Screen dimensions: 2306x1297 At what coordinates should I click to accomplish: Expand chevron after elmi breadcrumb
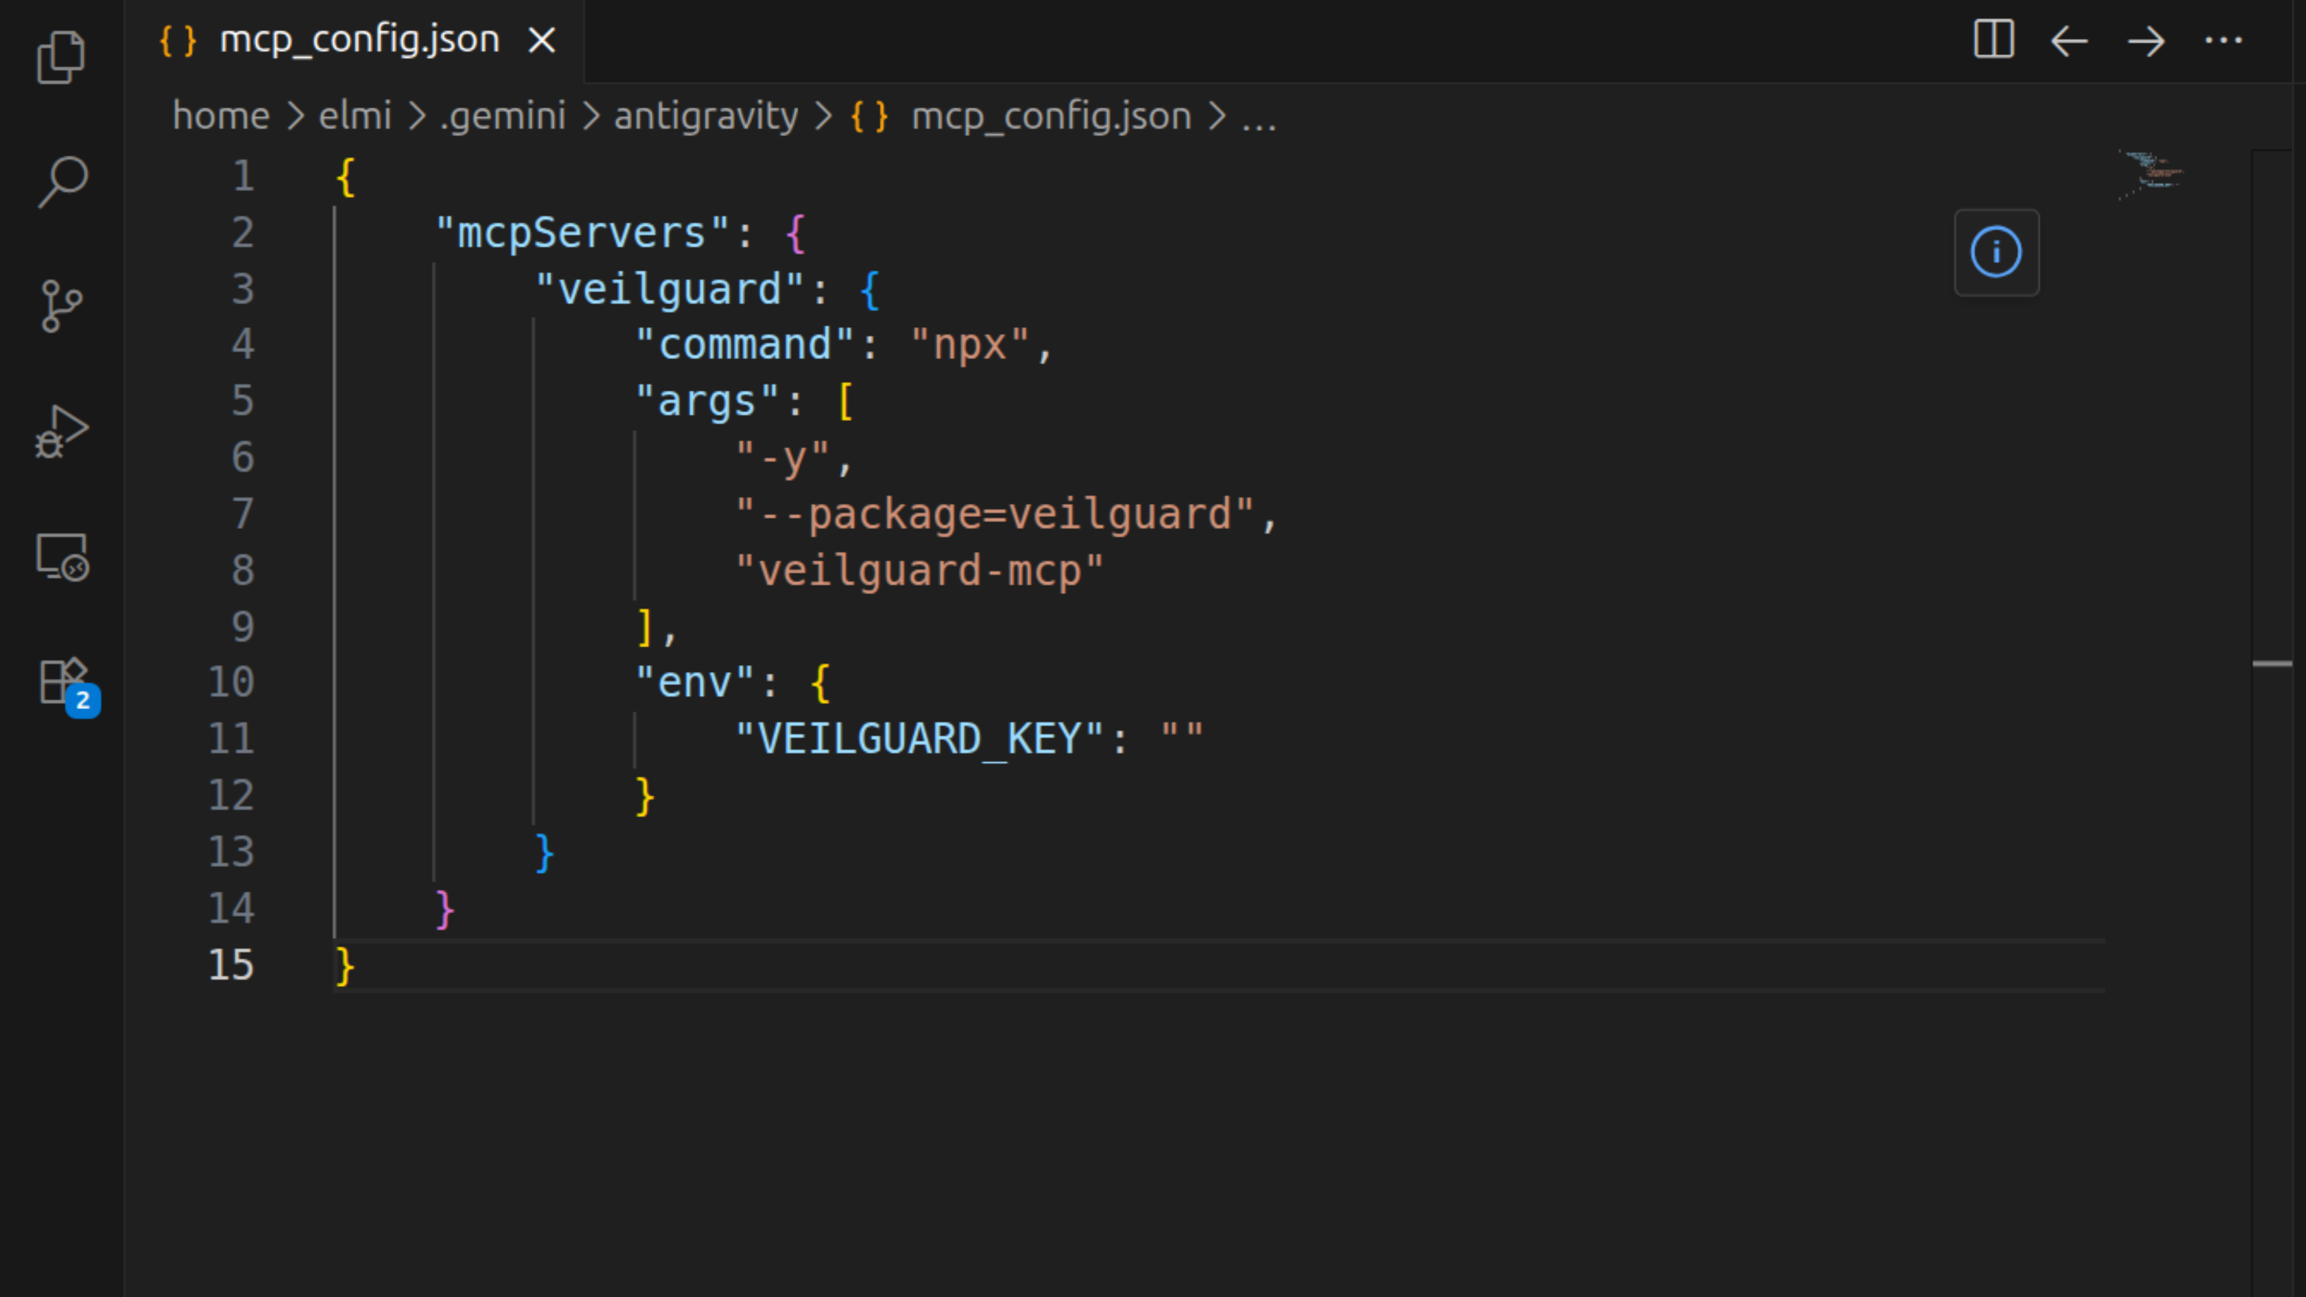[416, 116]
